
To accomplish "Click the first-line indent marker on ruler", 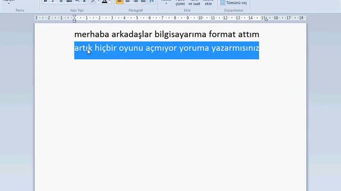I will (75, 16).
